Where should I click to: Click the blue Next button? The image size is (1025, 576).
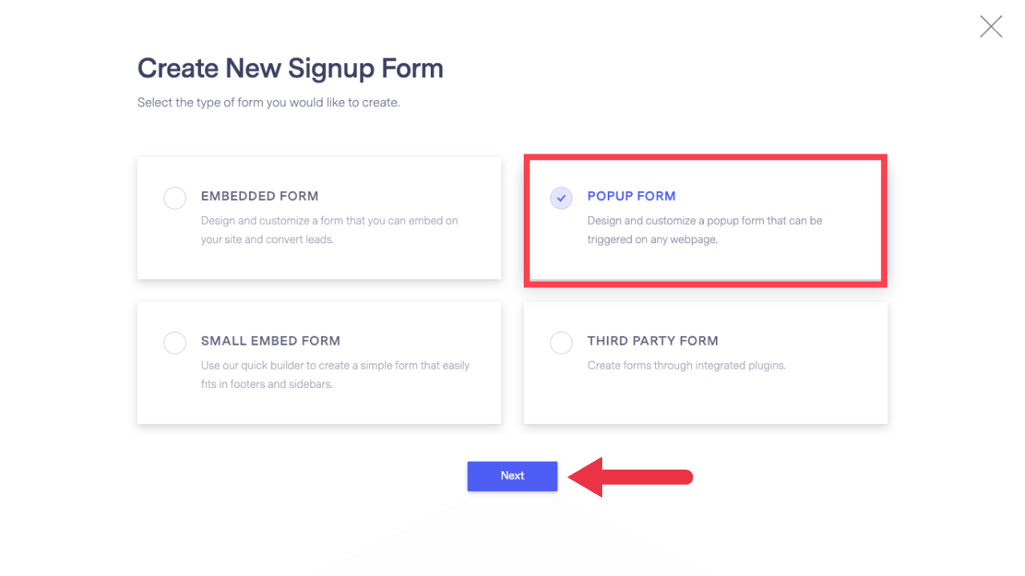(512, 476)
